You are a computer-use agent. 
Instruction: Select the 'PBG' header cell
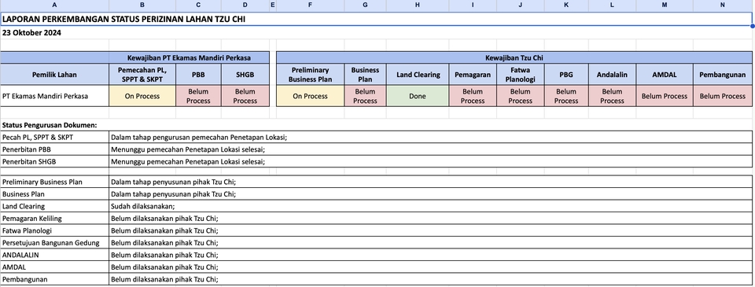click(x=566, y=75)
